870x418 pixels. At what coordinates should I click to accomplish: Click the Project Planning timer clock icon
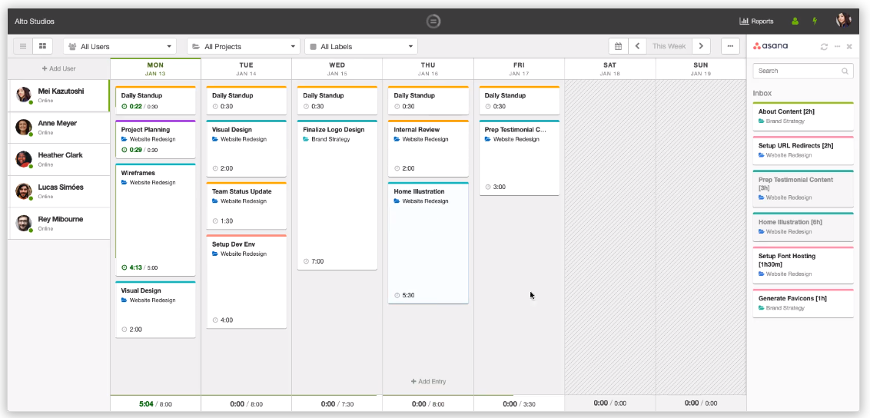point(125,151)
